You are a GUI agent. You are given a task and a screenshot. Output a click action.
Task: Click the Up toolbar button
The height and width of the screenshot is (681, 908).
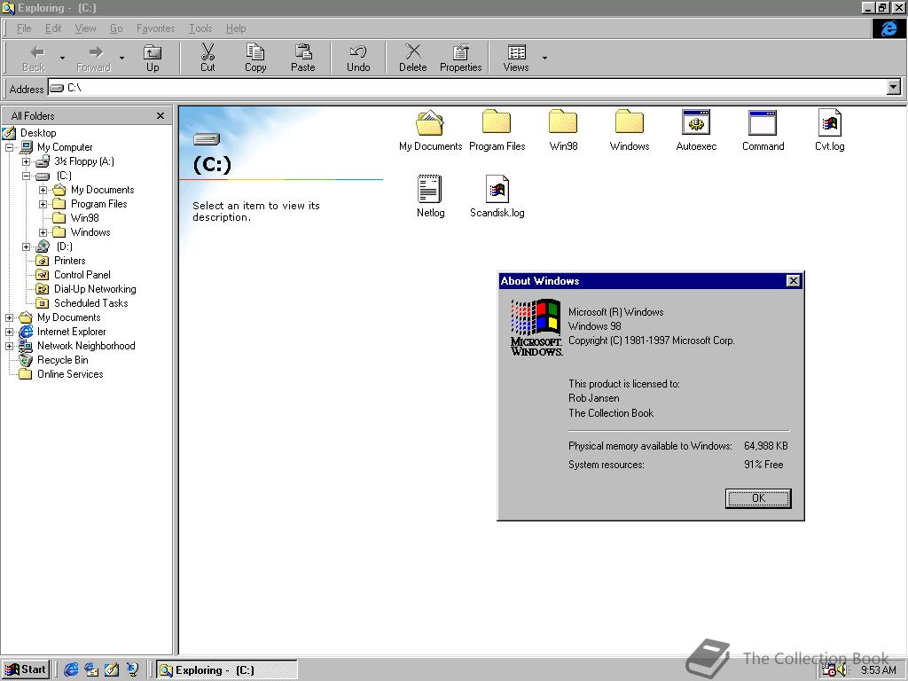[x=153, y=58]
